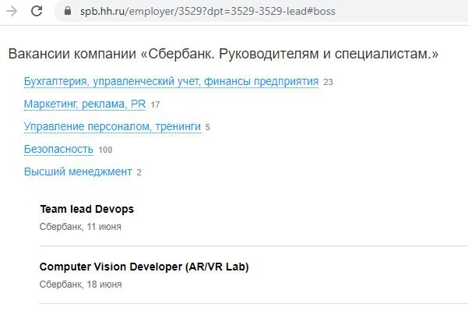Focus the address bar URL spb.hh.ru
The width and height of the screenshot is (468, 311).
pyautogui.click(x=207, y=12)
